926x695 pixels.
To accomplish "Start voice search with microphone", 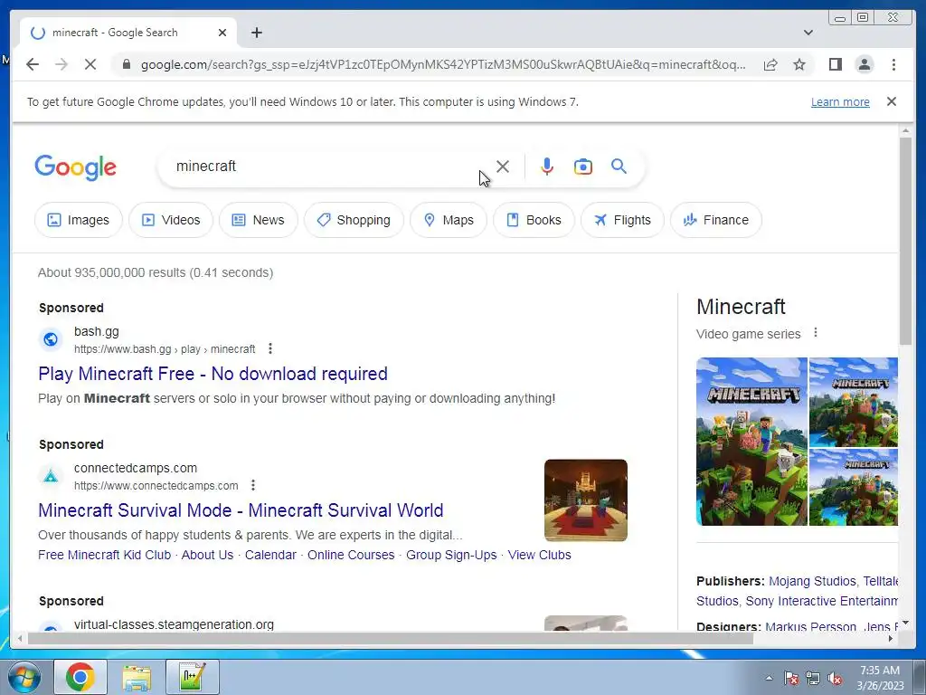I will [x=547, y=167].
